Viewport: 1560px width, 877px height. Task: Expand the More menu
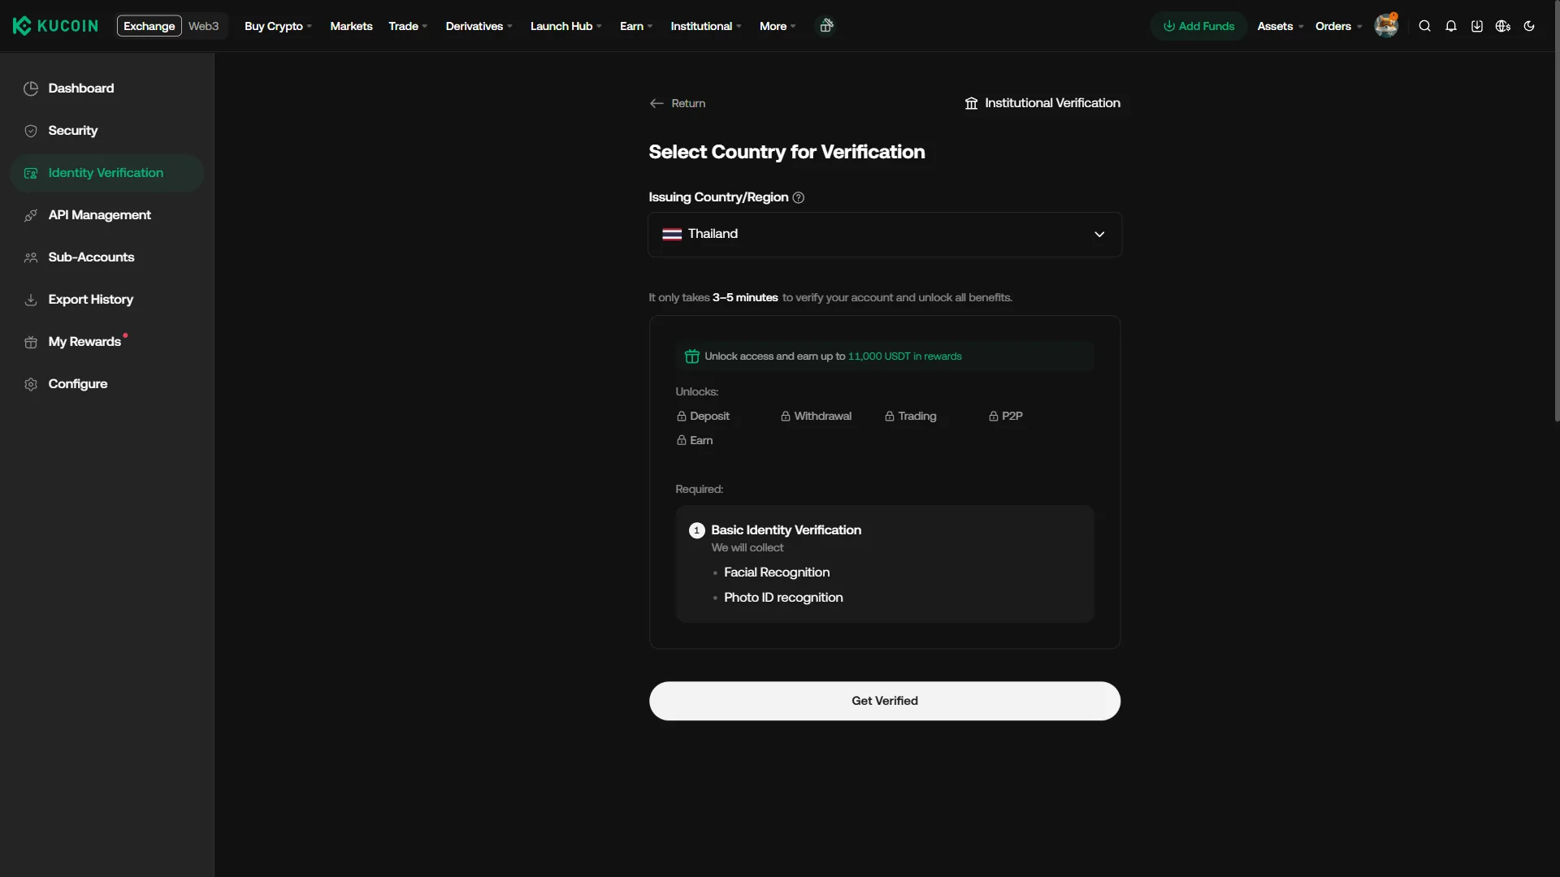coord(778,26)
